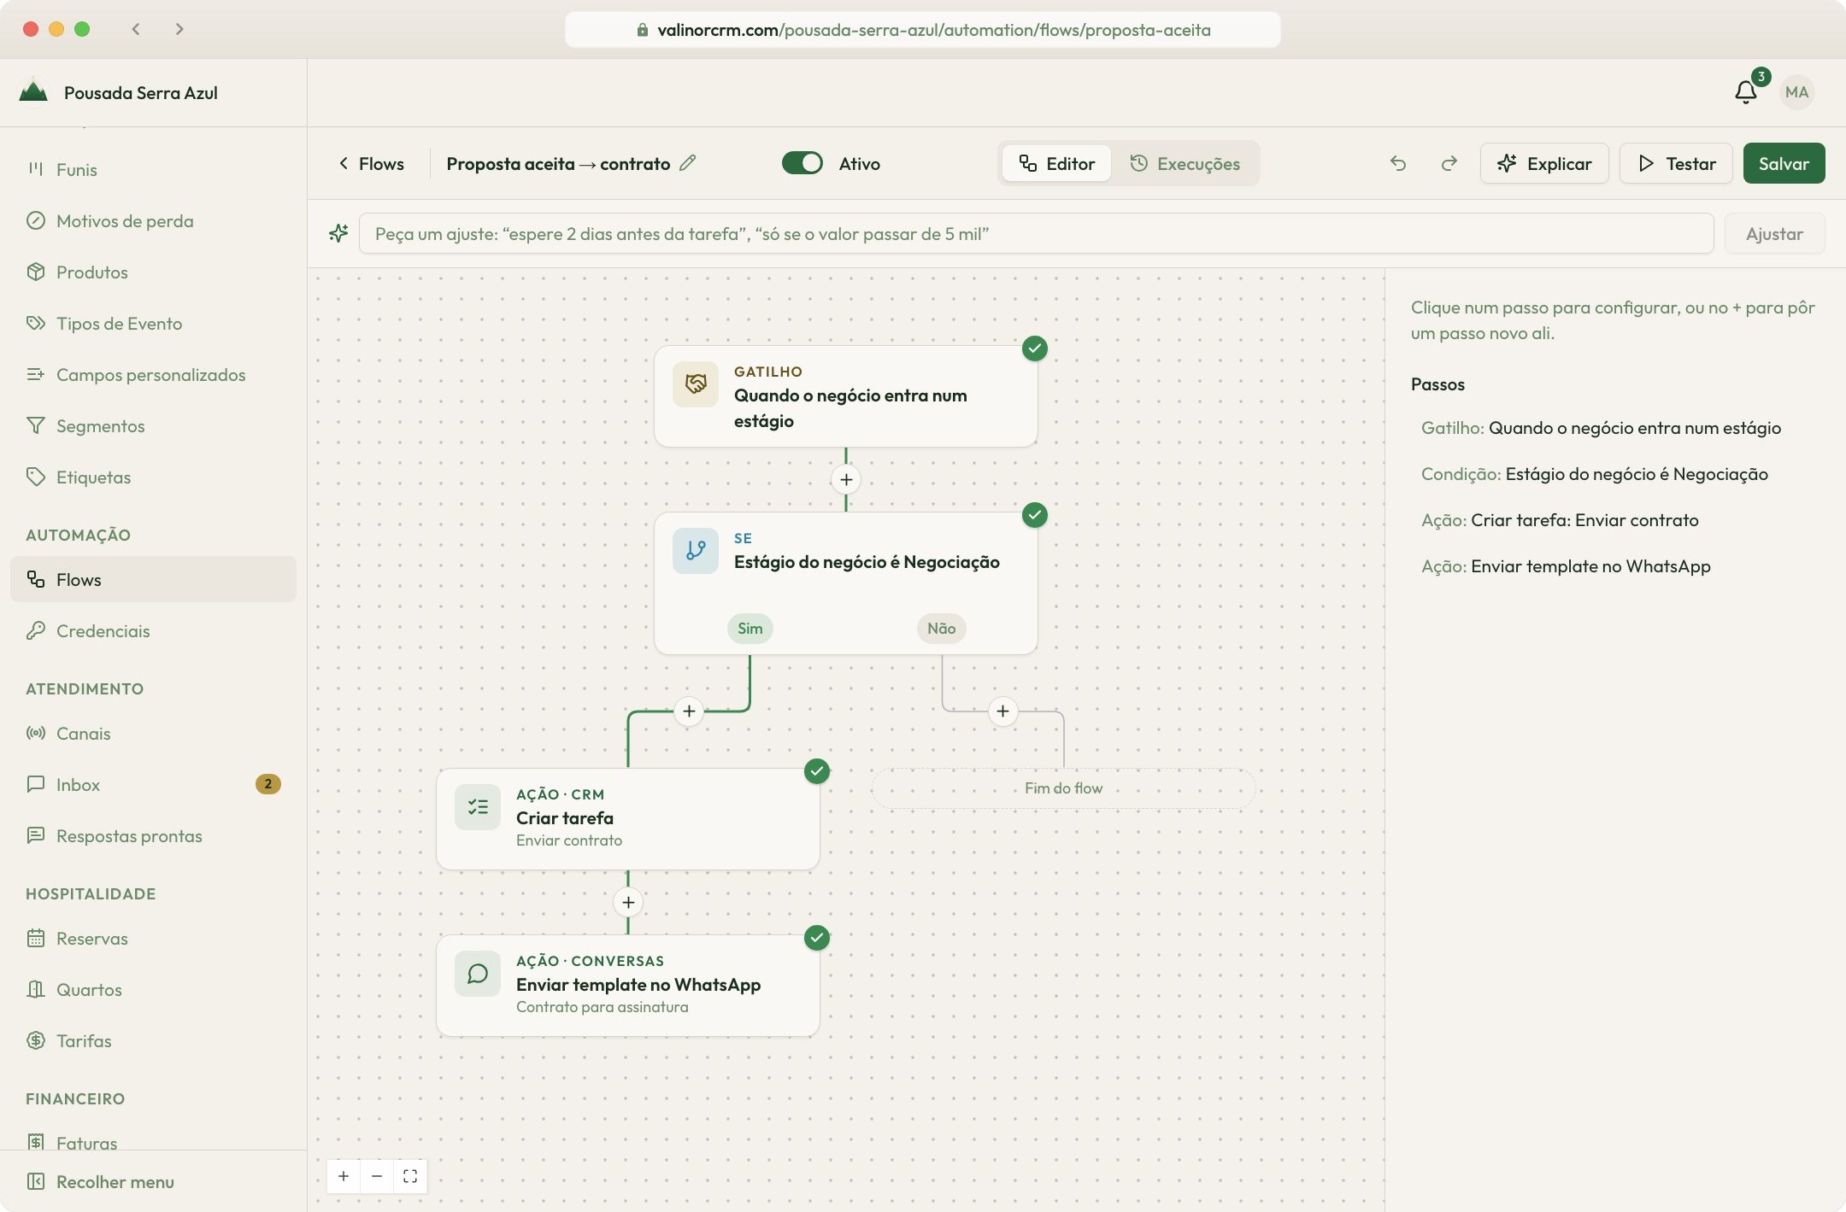Open Reservas in the sidebar
The width and height of the screenshot is (1846, 1212).
pos(153,938)
